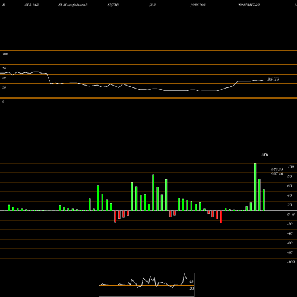Click the -40 label on MR axis
The width and height of the screenshot is (297, 297).
click(290, 233)
